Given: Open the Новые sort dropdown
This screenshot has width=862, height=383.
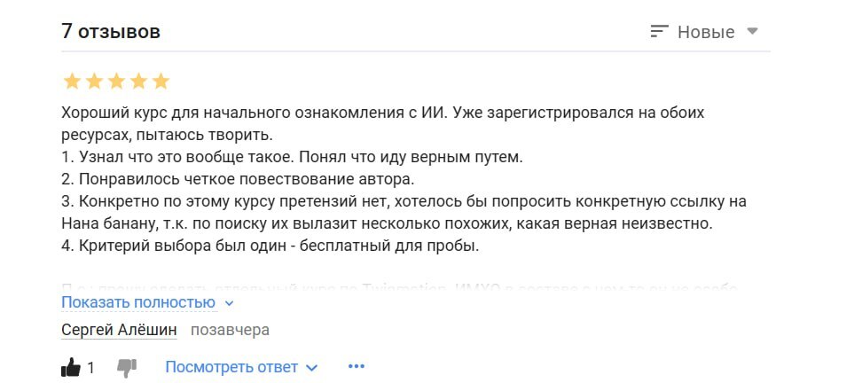Looking at the screenshot, I should 704,31.
